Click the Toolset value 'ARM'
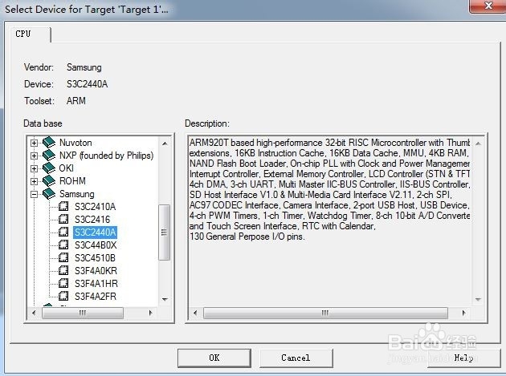Viewport: 506px width, 376px height. coord(76,101)
